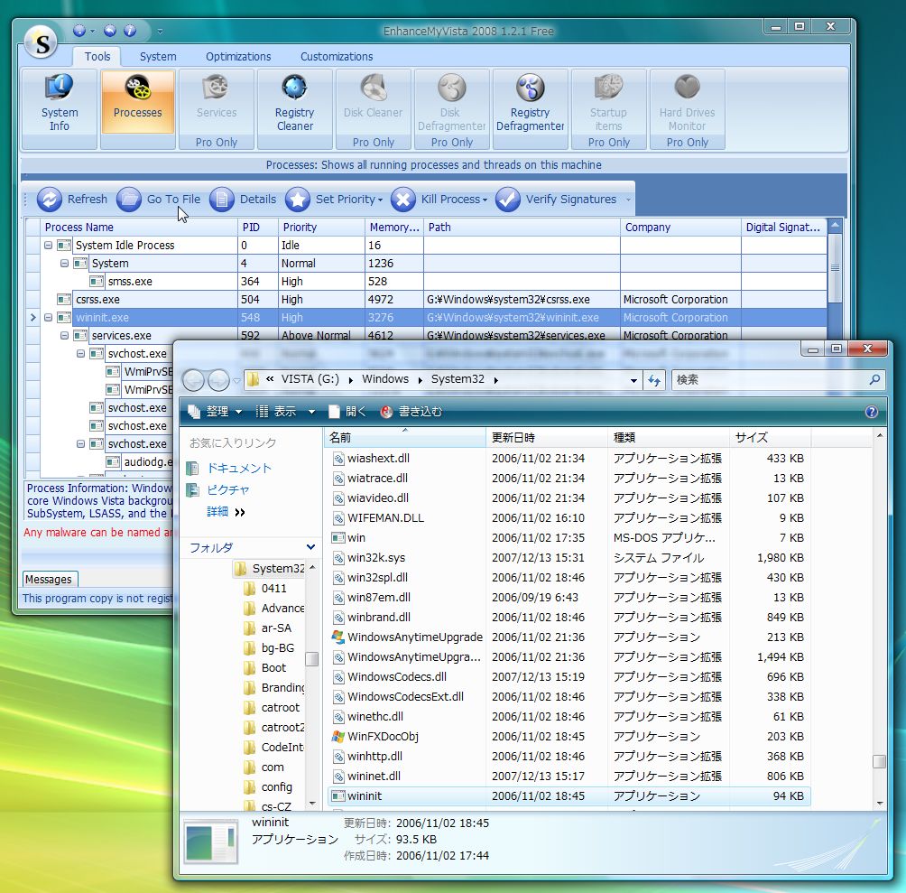The height and width of the screenshot is (893, 906).
Task: Click the 詳細 more link
Action: pos(226,512)
